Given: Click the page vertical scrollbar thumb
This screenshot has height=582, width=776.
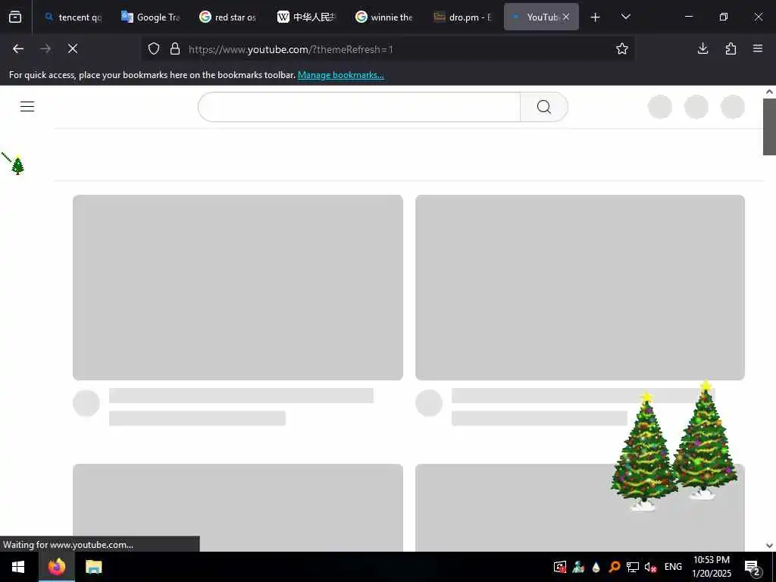Looking at the screenshot, I should pyautogui.click(x=769, y=127).
